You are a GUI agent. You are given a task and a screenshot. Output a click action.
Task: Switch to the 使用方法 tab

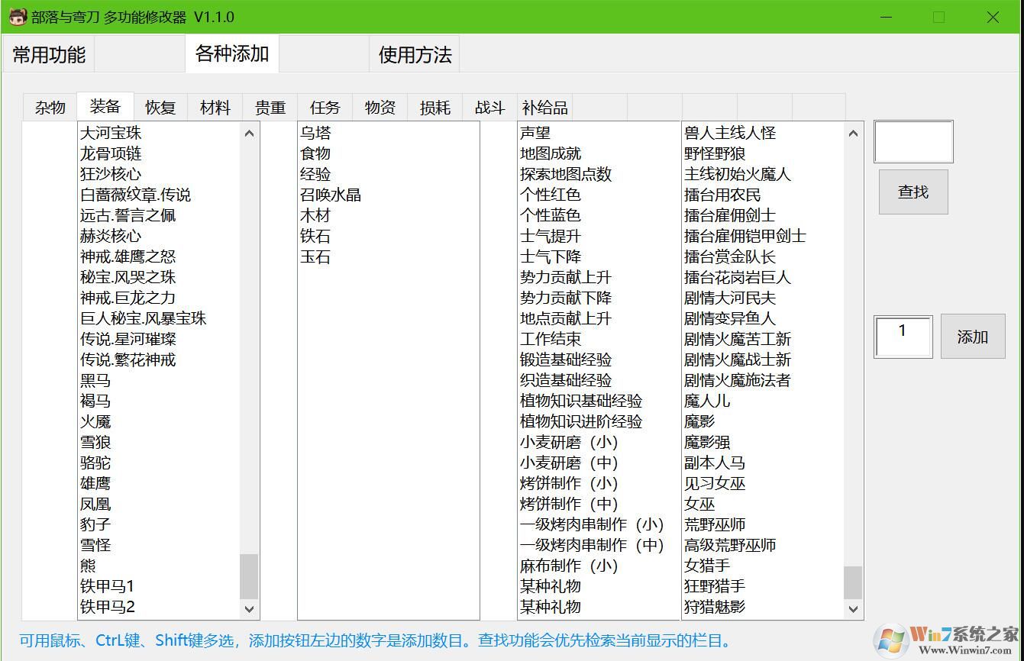coord(414,54)
